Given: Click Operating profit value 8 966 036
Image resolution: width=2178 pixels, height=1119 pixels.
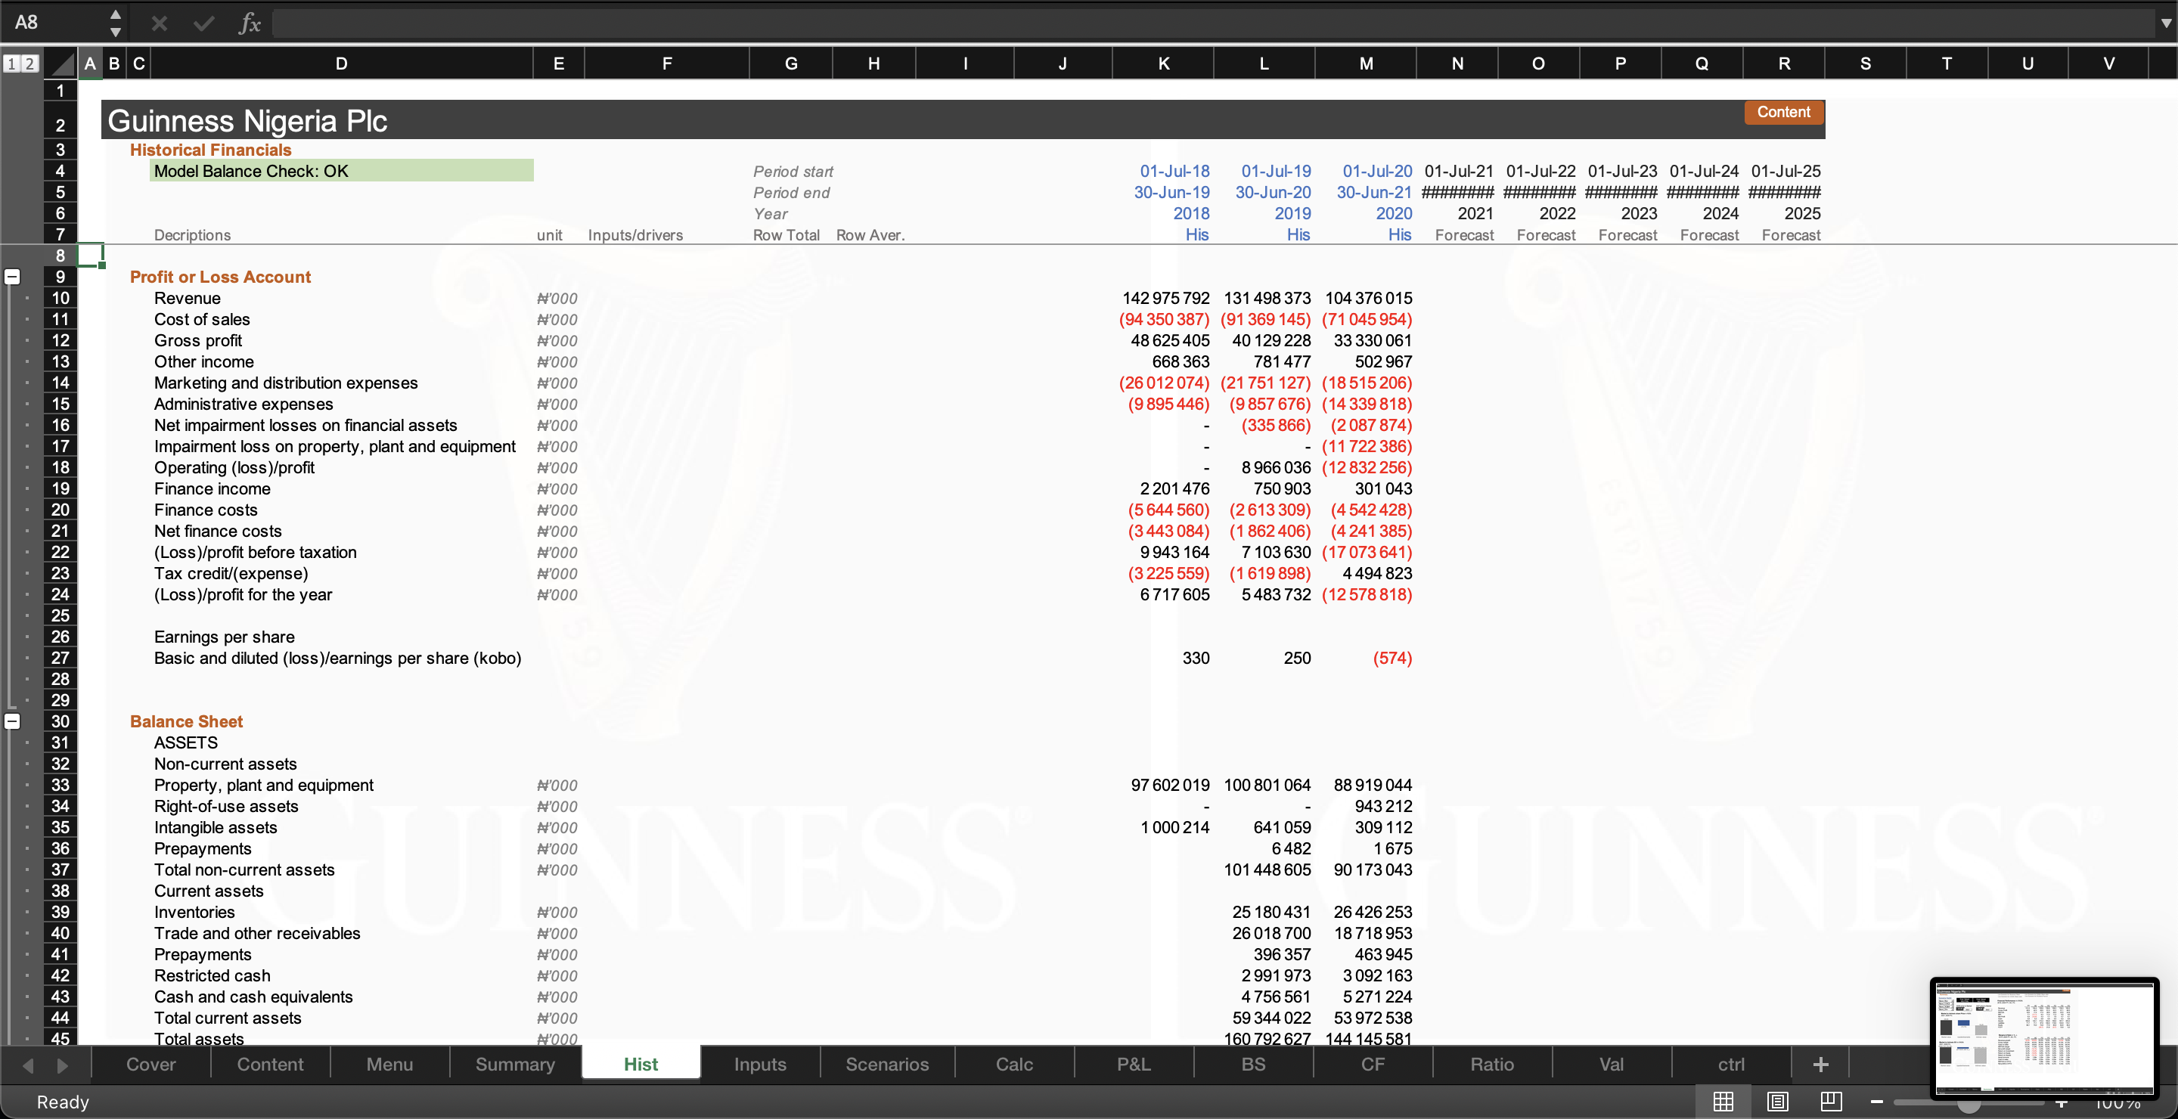Looking at the screenshot, I should coord(1275,467).
